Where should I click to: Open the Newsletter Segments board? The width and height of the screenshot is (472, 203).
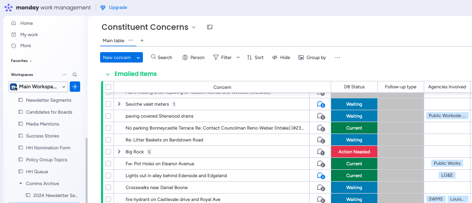[48, 100]
